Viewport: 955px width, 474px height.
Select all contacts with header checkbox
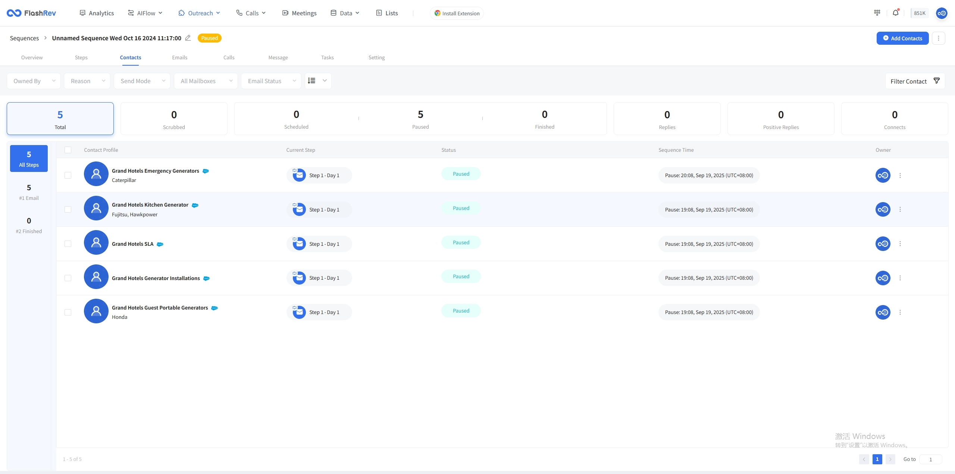(x=68, y=150)
